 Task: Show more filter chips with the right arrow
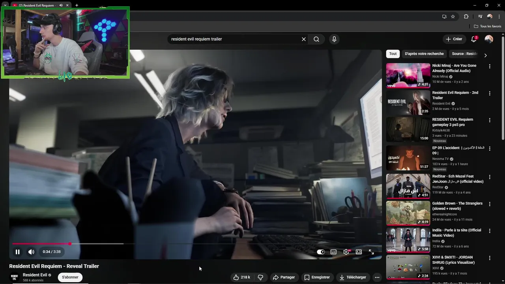[x=485, y=55]
